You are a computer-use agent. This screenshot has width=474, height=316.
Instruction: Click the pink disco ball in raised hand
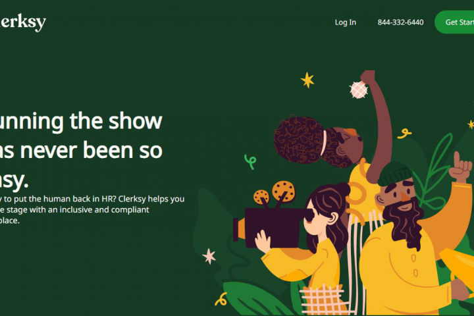(359, 90)
